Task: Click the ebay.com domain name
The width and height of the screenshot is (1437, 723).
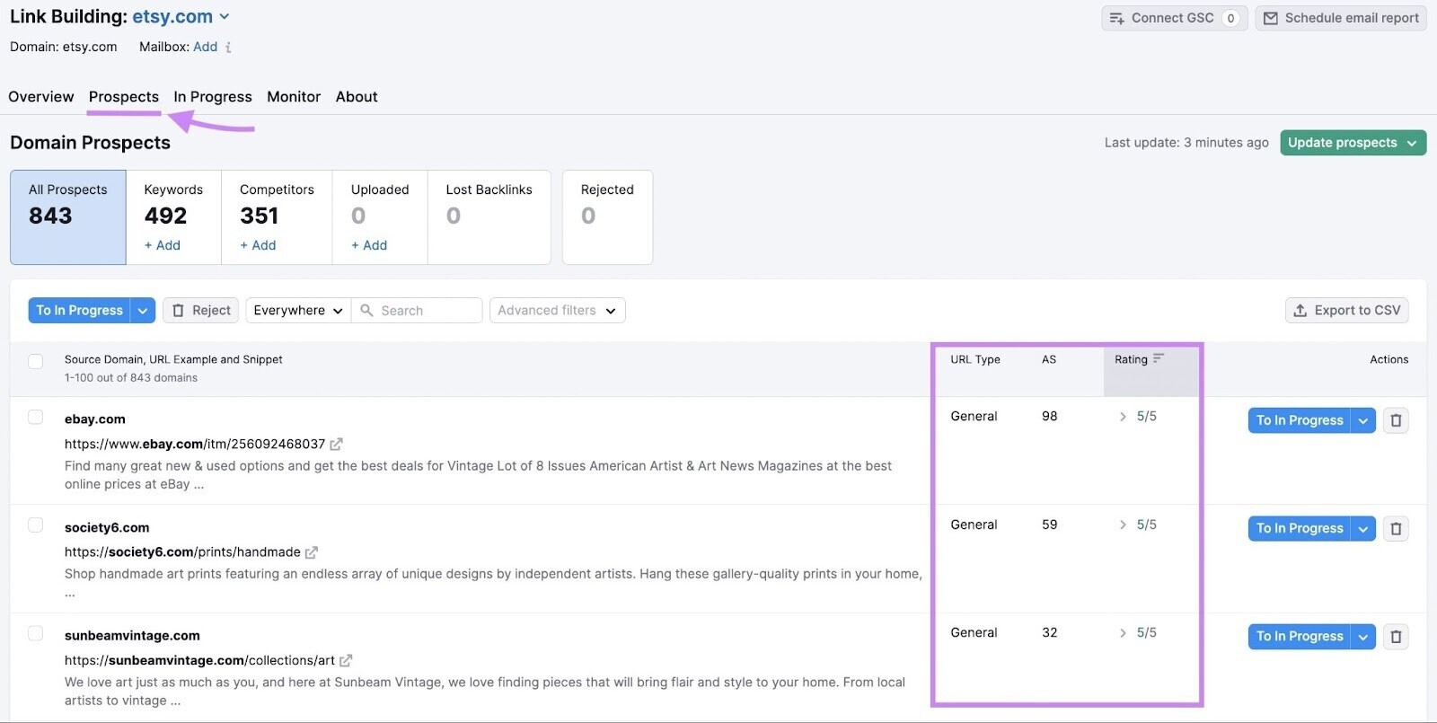Action: click(95, 419)
